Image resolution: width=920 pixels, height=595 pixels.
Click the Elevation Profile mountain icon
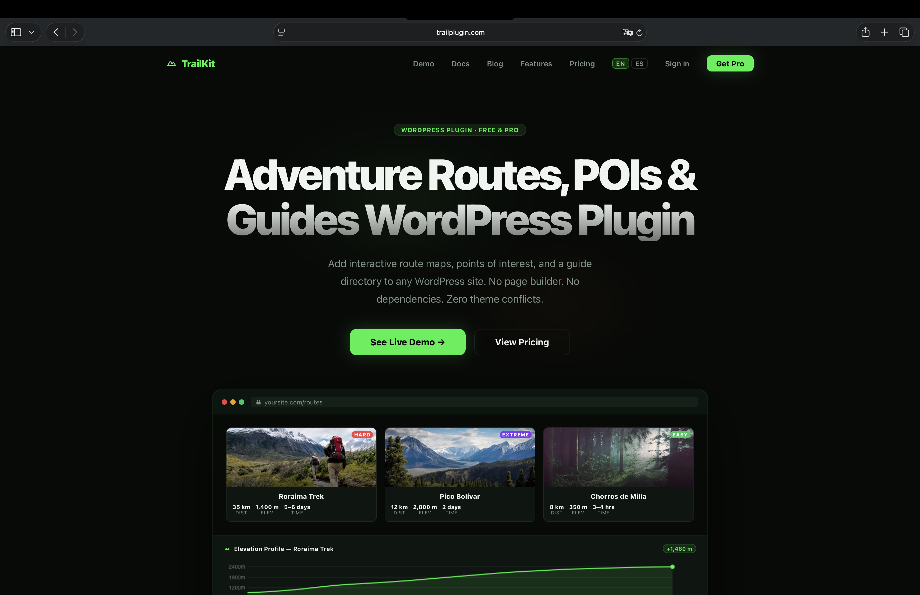coord(227,549)
